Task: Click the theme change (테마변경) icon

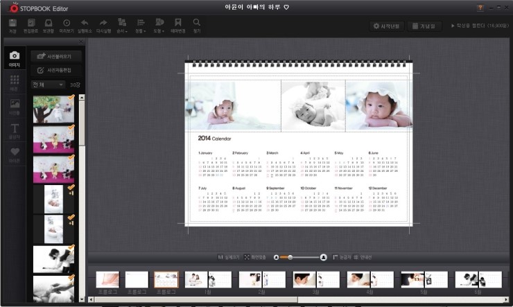Action: (178, 25)
